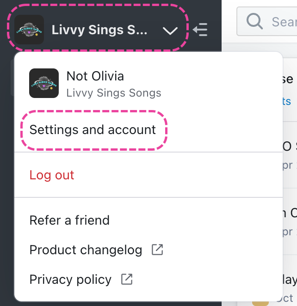Open the Product changelog link

[x=86, y=250]
